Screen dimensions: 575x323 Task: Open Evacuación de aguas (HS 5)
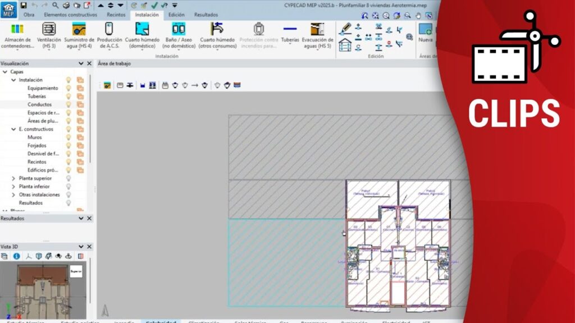(317, 30)
